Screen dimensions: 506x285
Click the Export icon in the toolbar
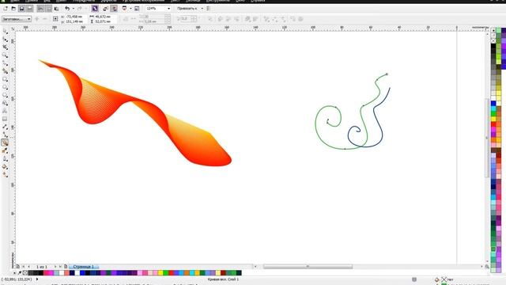(114, 9)
